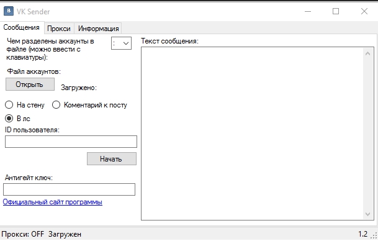The width and height of the screenshot is (378, 241).
Task: Click the VK Sender app icon in title bar
Action: (x=9, y=11)
